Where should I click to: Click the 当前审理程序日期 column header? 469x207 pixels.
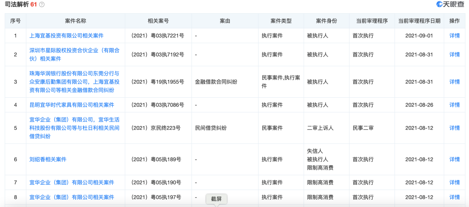(x=419, y=21)
